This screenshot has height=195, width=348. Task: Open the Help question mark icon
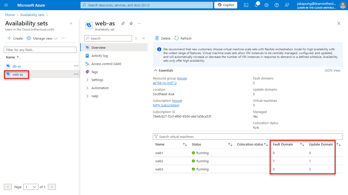click(x=277, y=5)
